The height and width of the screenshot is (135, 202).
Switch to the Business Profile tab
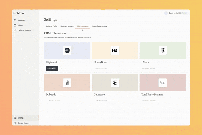click(52, 26)
